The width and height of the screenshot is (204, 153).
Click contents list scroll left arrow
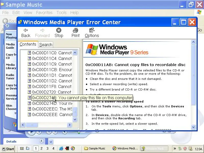(23, 125)
